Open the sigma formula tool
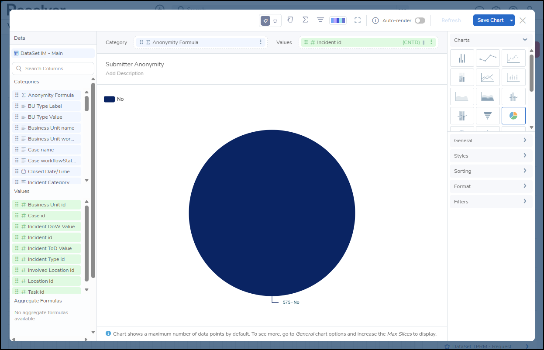 tap(305, 20)
